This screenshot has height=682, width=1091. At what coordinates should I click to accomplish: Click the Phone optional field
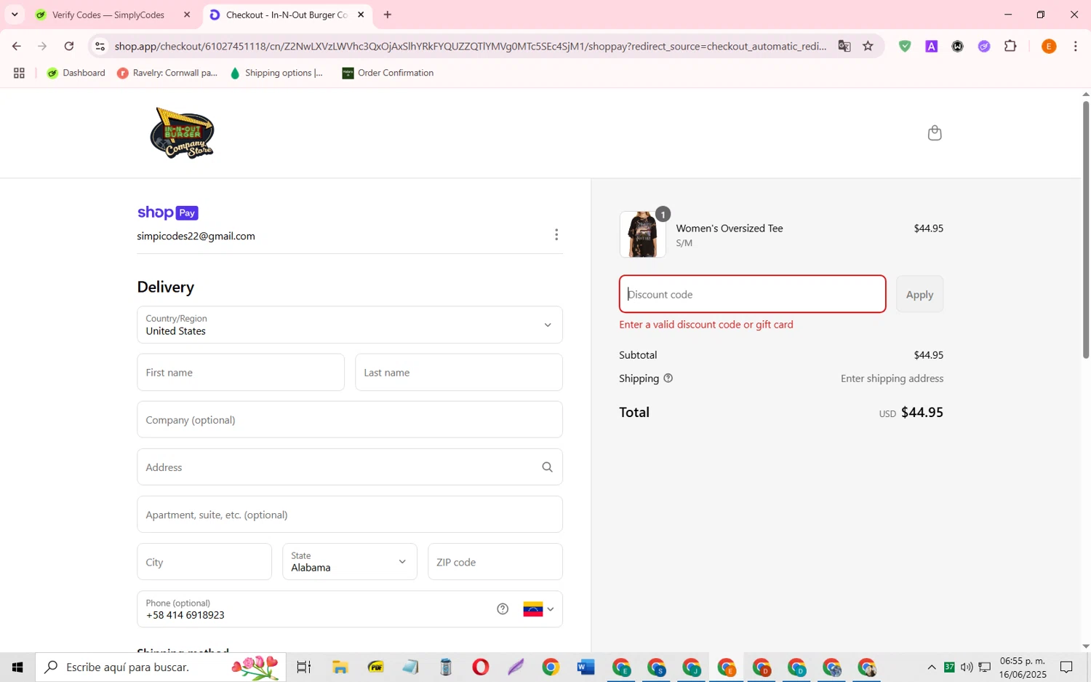[x=350, y=609]
